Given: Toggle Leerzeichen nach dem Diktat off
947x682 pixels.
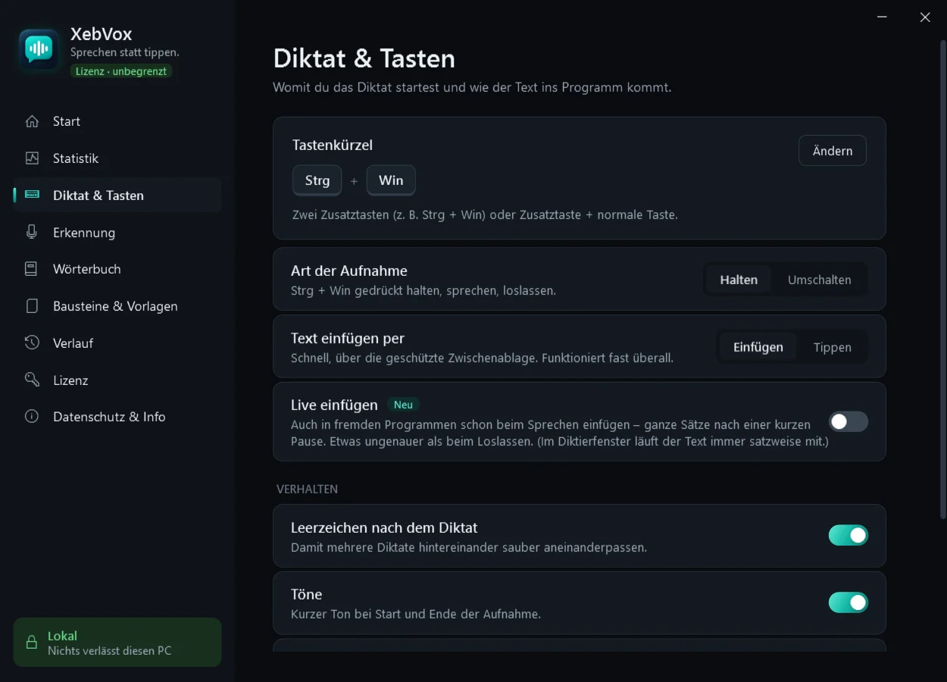Looking at the screenshot, I should pos(849,536).
